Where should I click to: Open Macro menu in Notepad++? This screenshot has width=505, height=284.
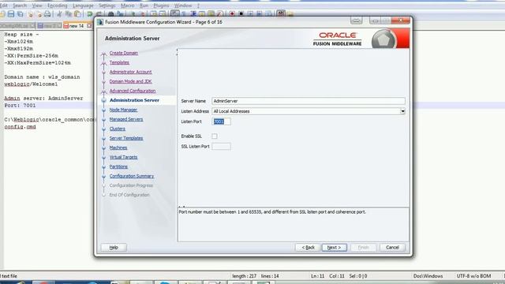tap(128, 6)
